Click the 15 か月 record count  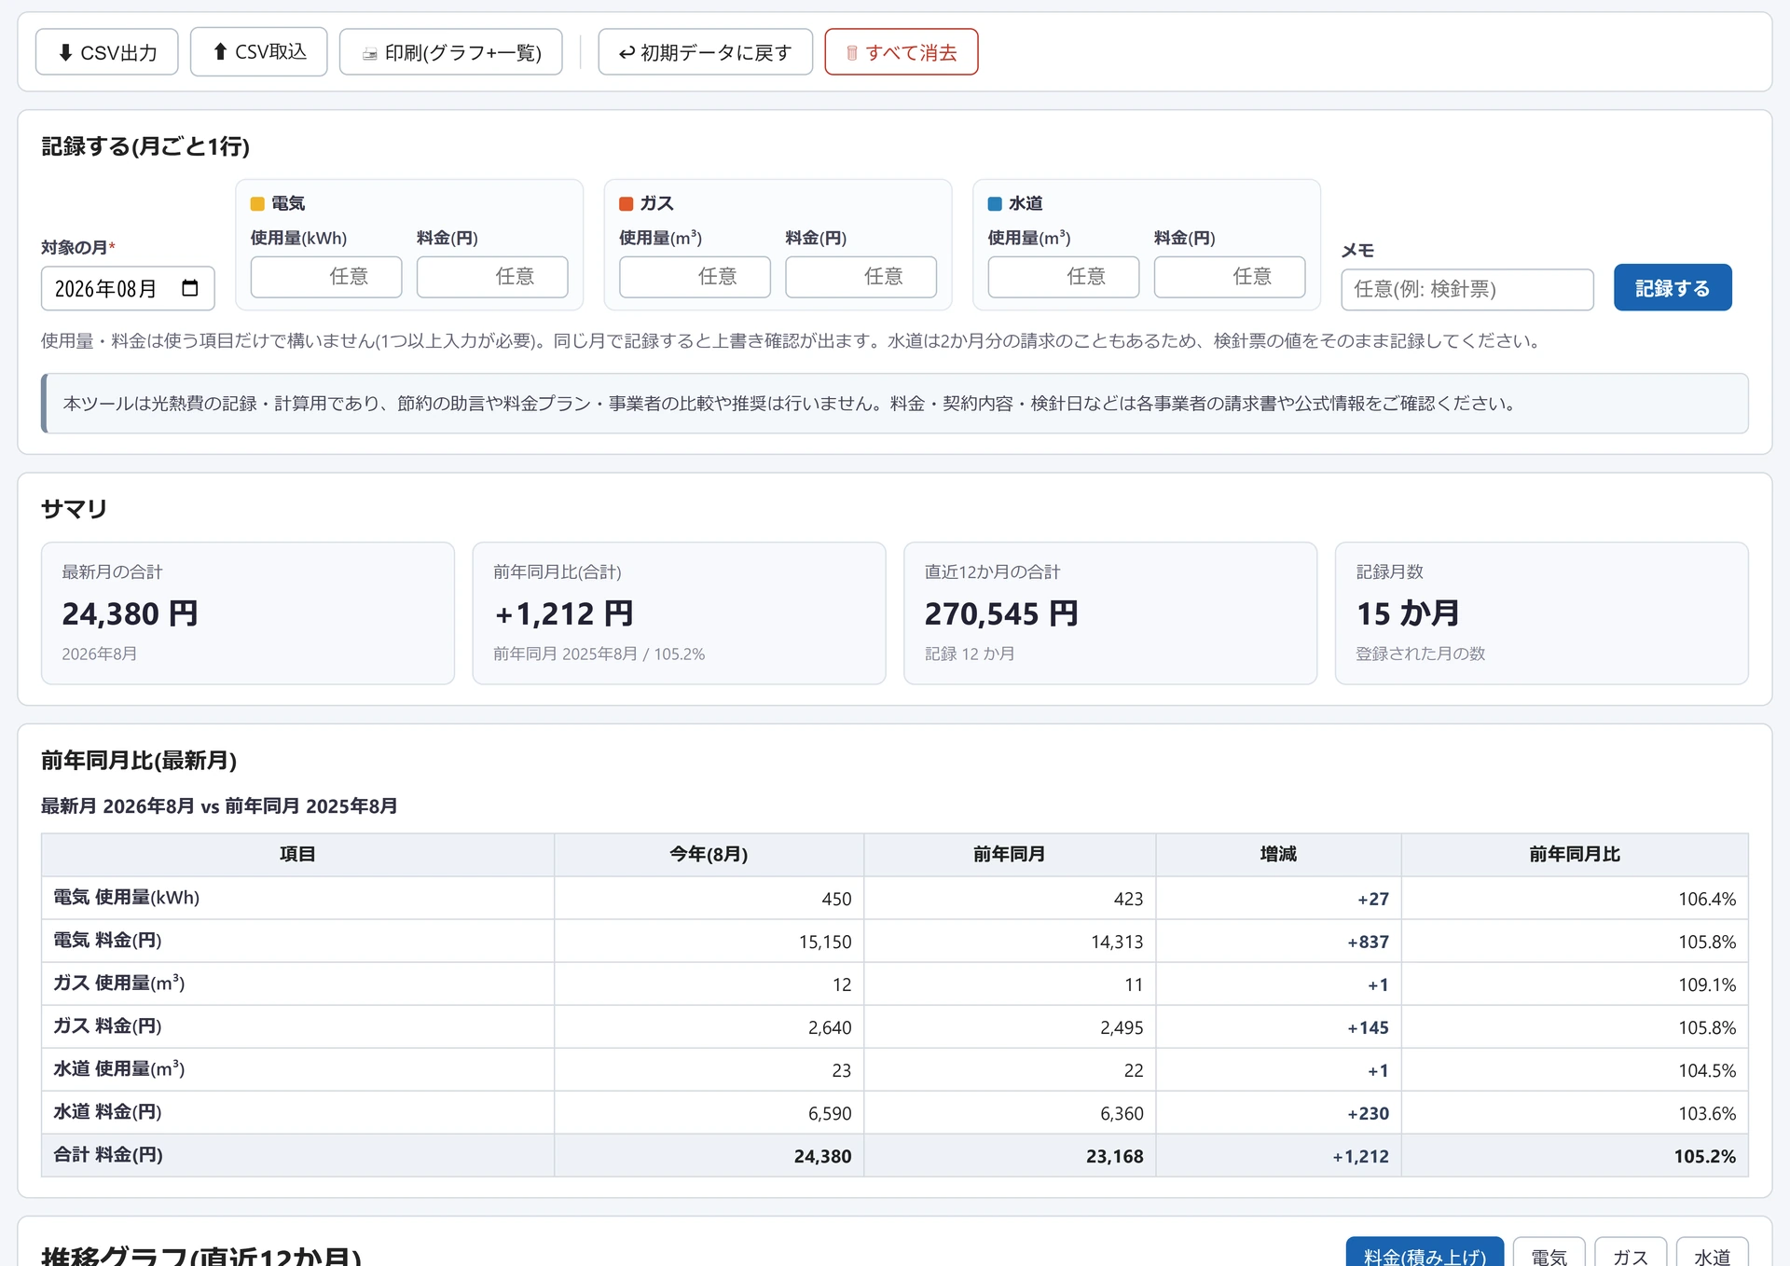(1408, 613)
